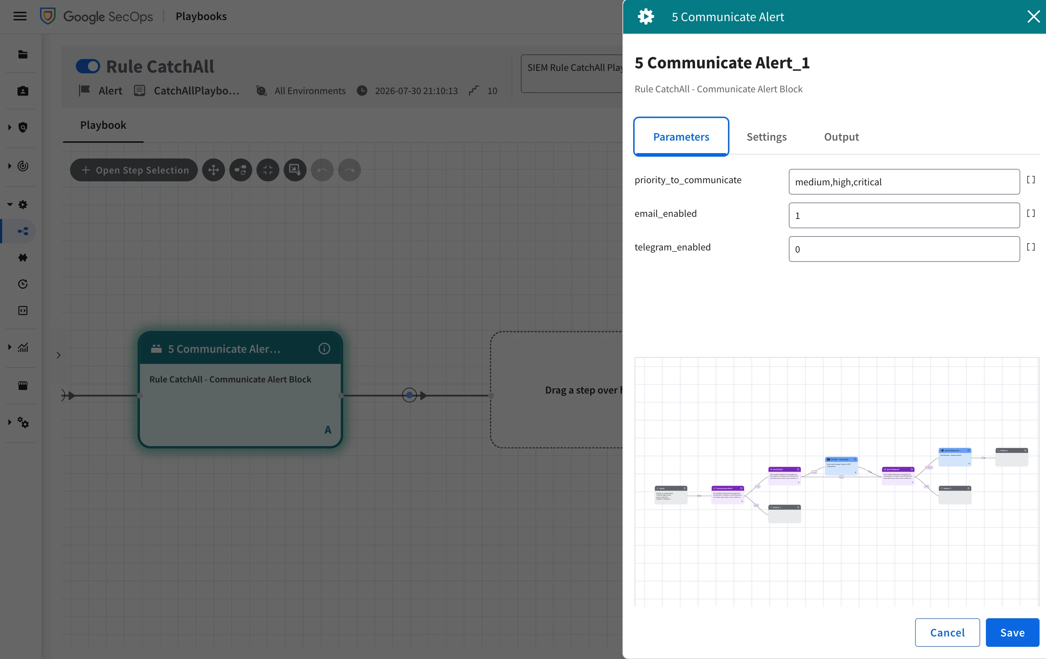The image size is (1046, 659).
Task: Open the chart dashboards icon in sidebar
Action: click(23, 347)
